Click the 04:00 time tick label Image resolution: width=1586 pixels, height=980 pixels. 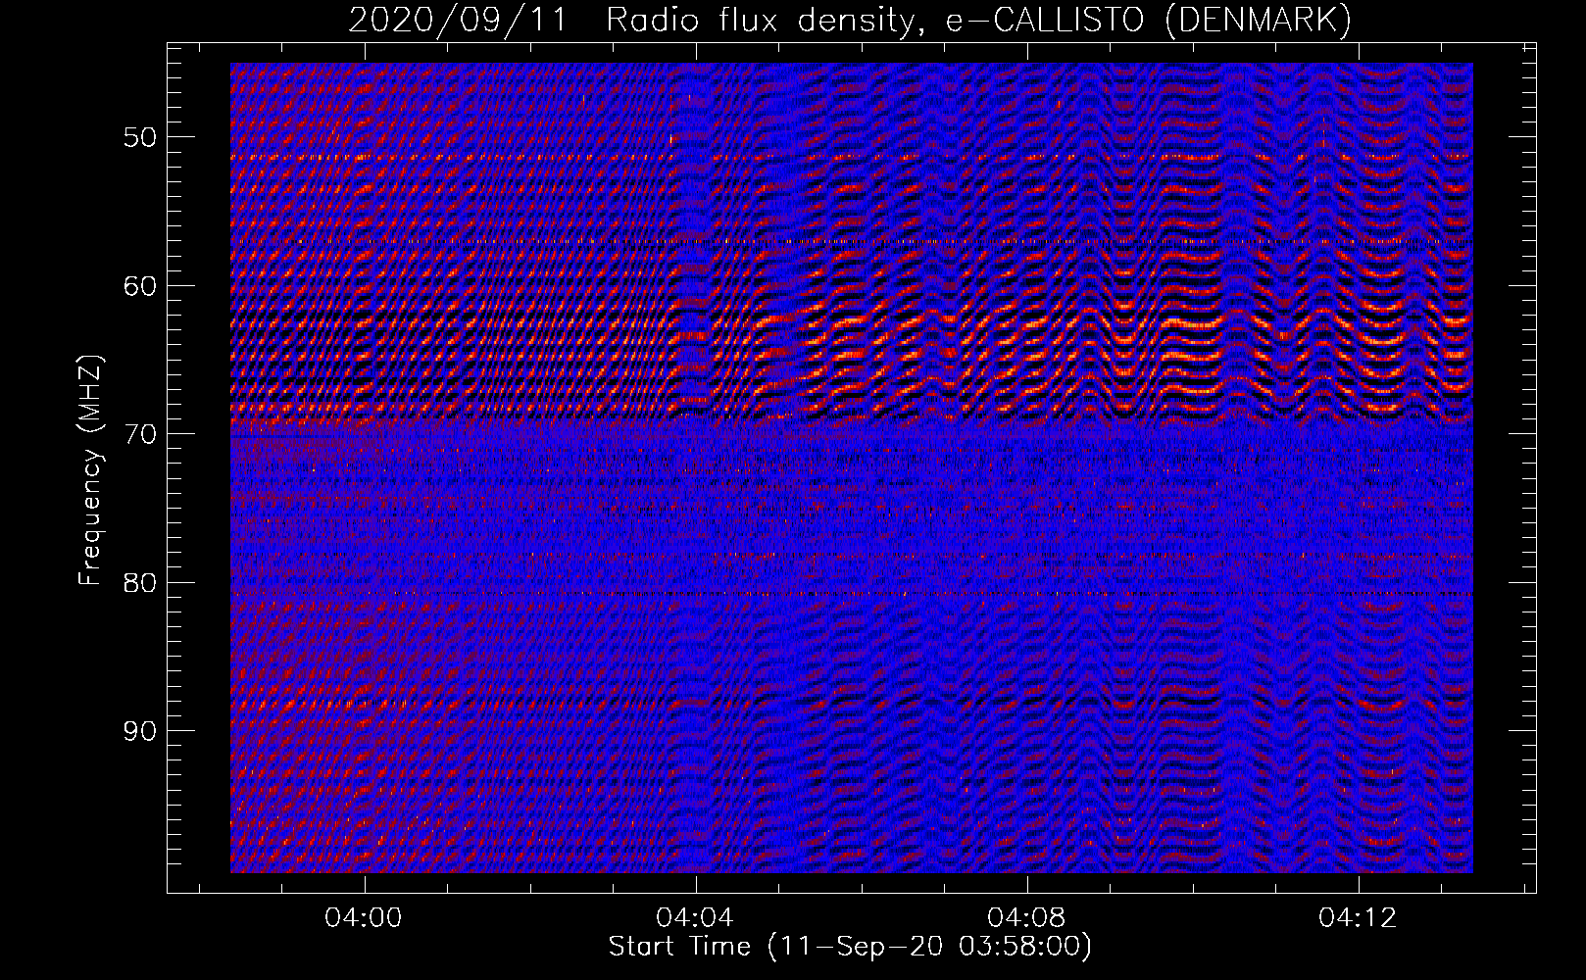pos(364,918)
